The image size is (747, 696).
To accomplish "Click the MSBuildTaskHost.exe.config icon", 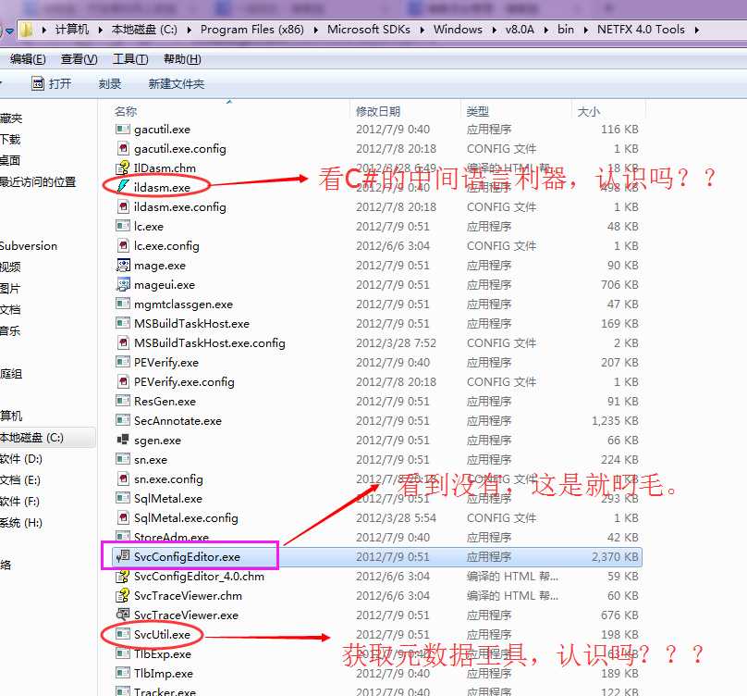I will tap(123, 343).
